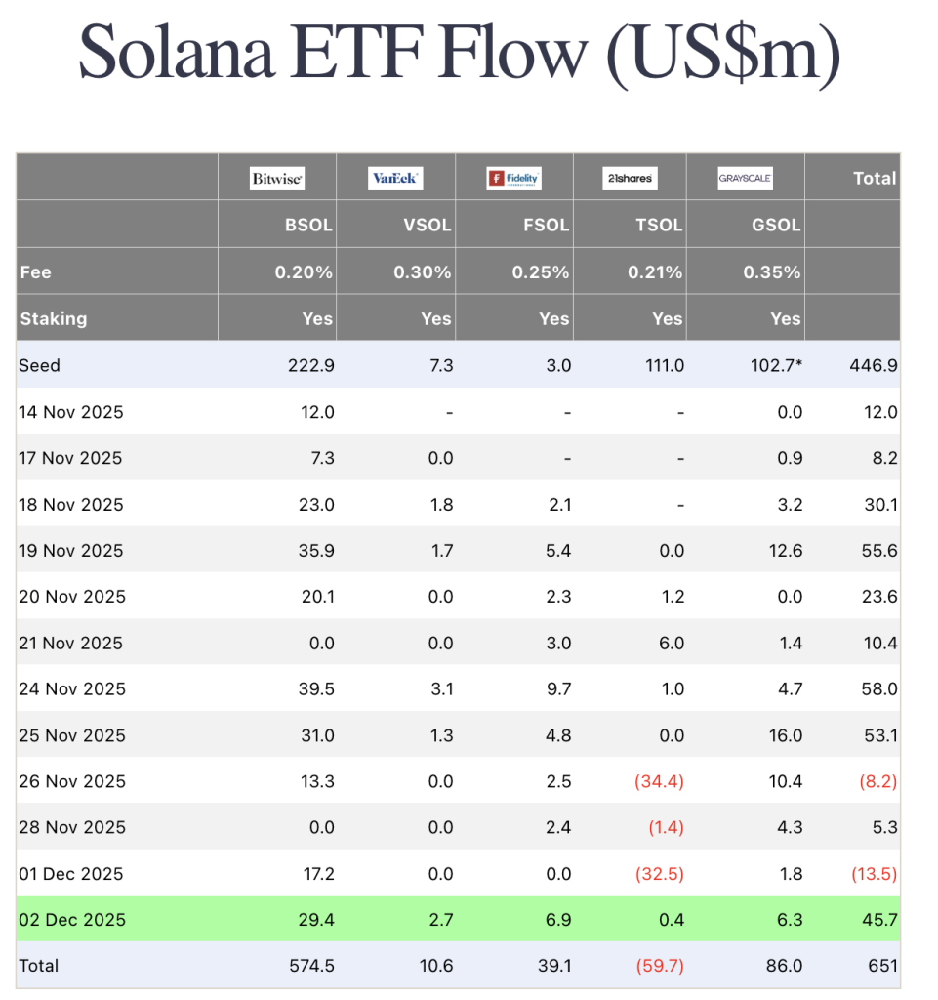
Task: Select the 26 Nov 2025 row date
Action: point(72,781)
